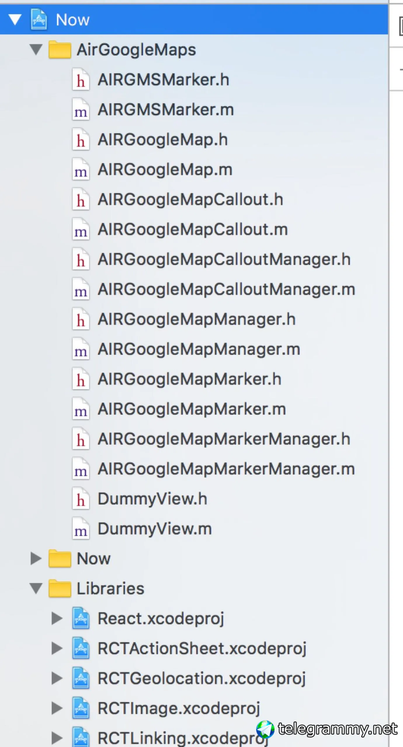Viewport: 403px width, 747px height.
Task: Collapse the AirGoogleMaps folder group
Action: click(x=36, y=49)
